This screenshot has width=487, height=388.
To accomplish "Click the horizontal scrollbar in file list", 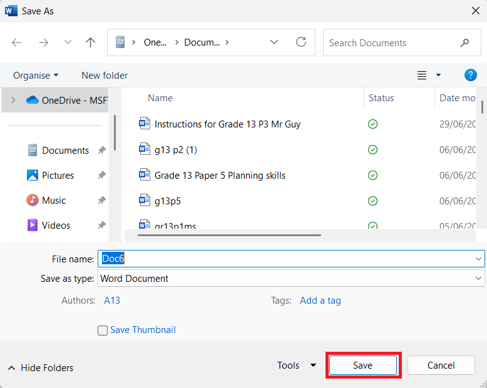I will click(229, 235).
